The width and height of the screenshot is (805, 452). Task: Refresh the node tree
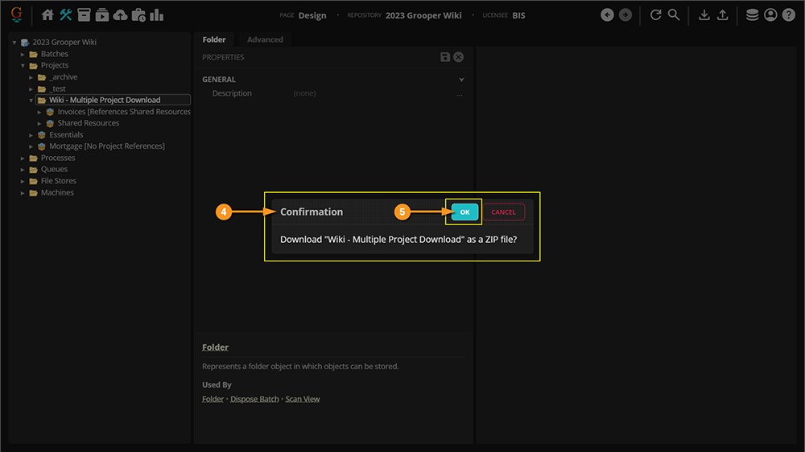tap(655, 14)
